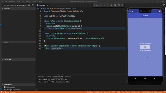Click the Flutter version status item
Screen dimensions: 166x93
pyautogui.click(x=133, y=92)
